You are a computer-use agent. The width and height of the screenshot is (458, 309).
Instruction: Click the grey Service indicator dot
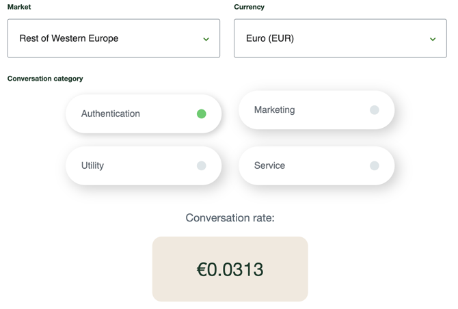click(374, 165)
